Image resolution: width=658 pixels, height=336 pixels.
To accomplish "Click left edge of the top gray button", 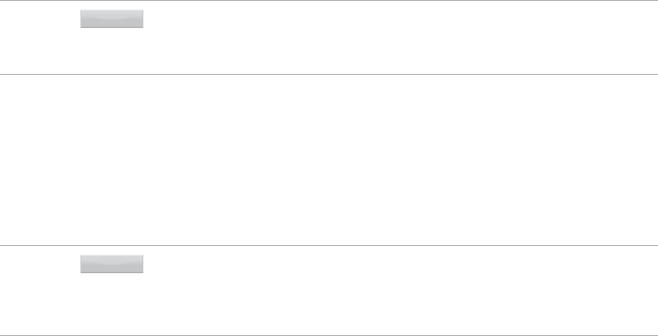I will tap(82, 19).
